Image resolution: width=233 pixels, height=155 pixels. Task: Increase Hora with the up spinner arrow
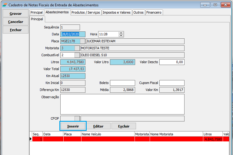[x=121, y=33]
